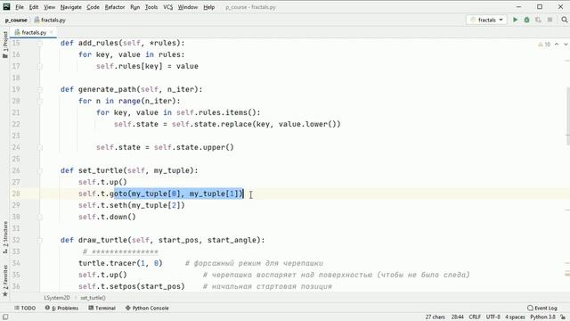The width and height of the screenshot is (570, 321).
Task: Close the fractals.py editor tab
Action: click(x=52, y=32)
